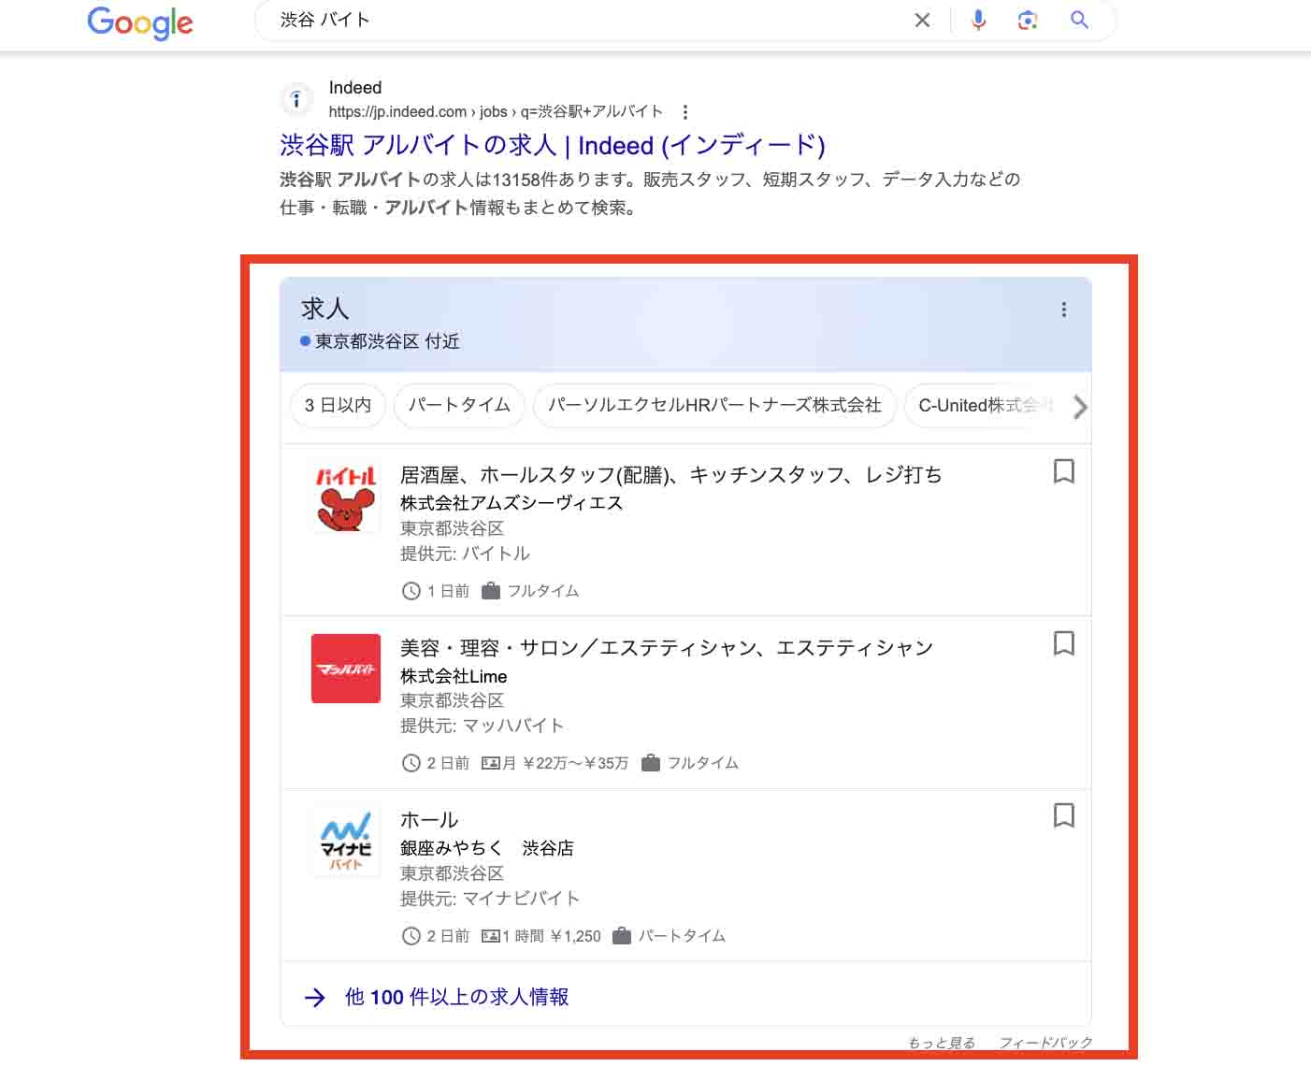Select the C-United株式会社 filter chip
1311x1066 pixels.
pyautogui.click(x=982, y=406)
